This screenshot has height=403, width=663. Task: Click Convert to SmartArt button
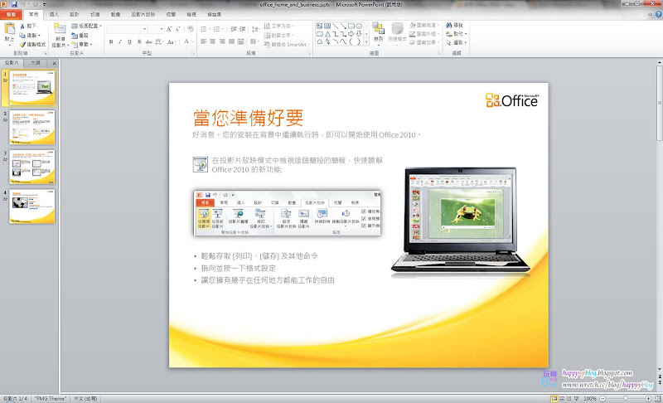[x=287, y=45]
